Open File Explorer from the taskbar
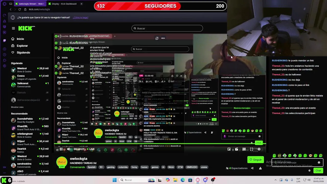327x184 pixels. click(175, 180)
